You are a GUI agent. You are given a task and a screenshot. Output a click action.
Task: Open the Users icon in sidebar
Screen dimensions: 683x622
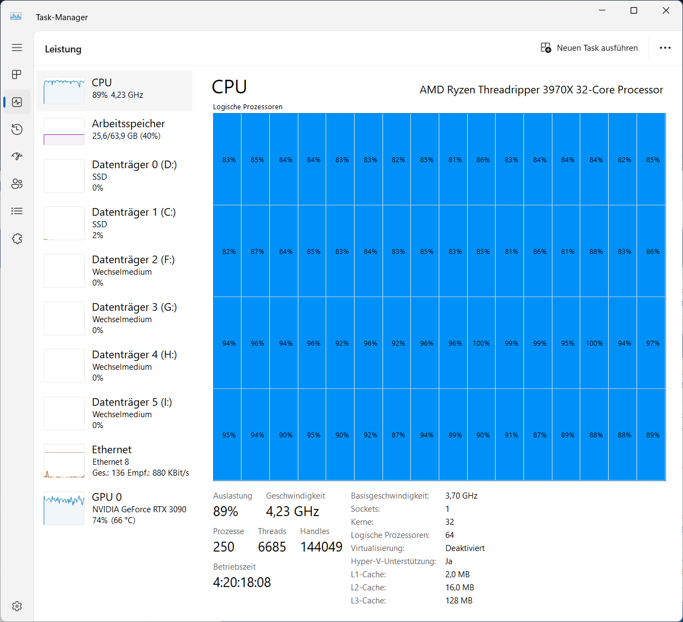[17, 183]
